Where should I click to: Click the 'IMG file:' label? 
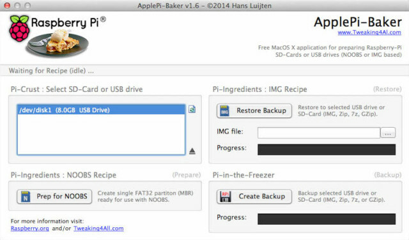230,131
